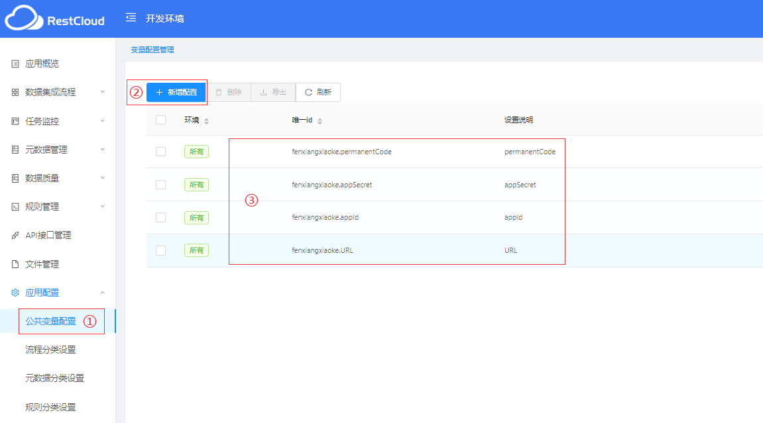
Task: Open the 变量配置管理 breadcrumb tab
Action: [152, 50]
